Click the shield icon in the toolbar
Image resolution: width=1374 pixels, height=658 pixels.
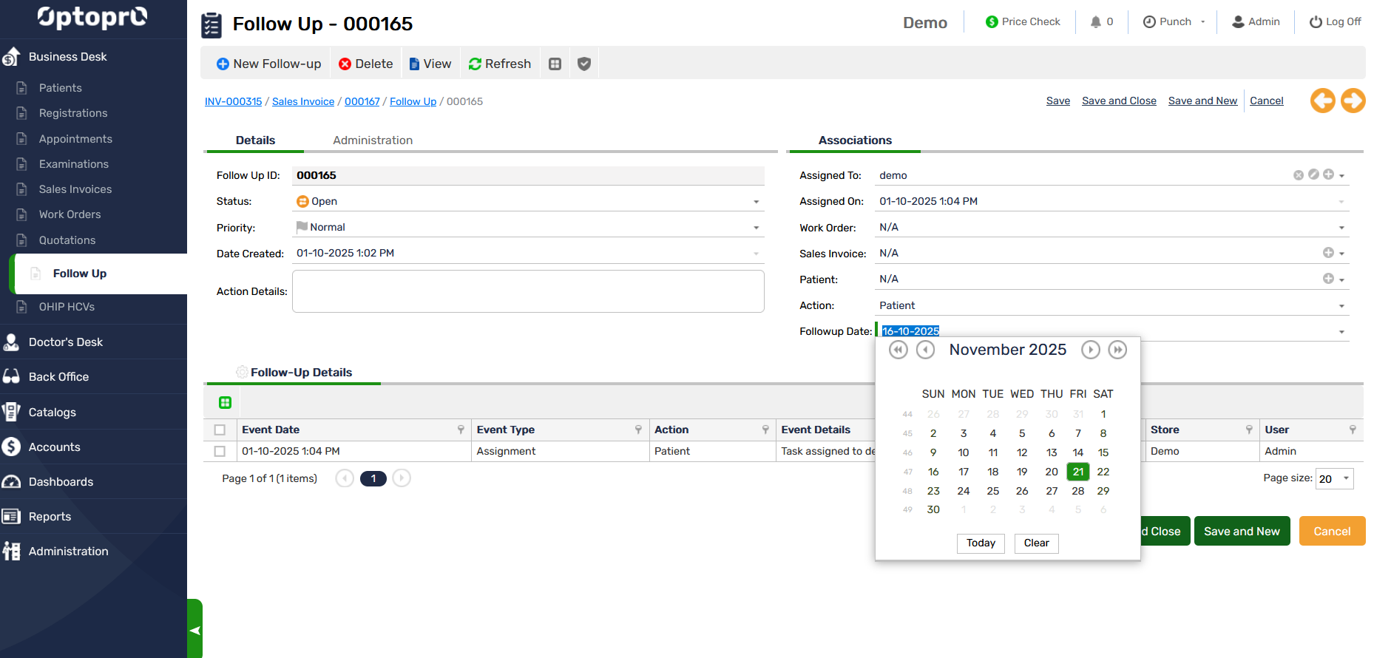pos(583,64)
